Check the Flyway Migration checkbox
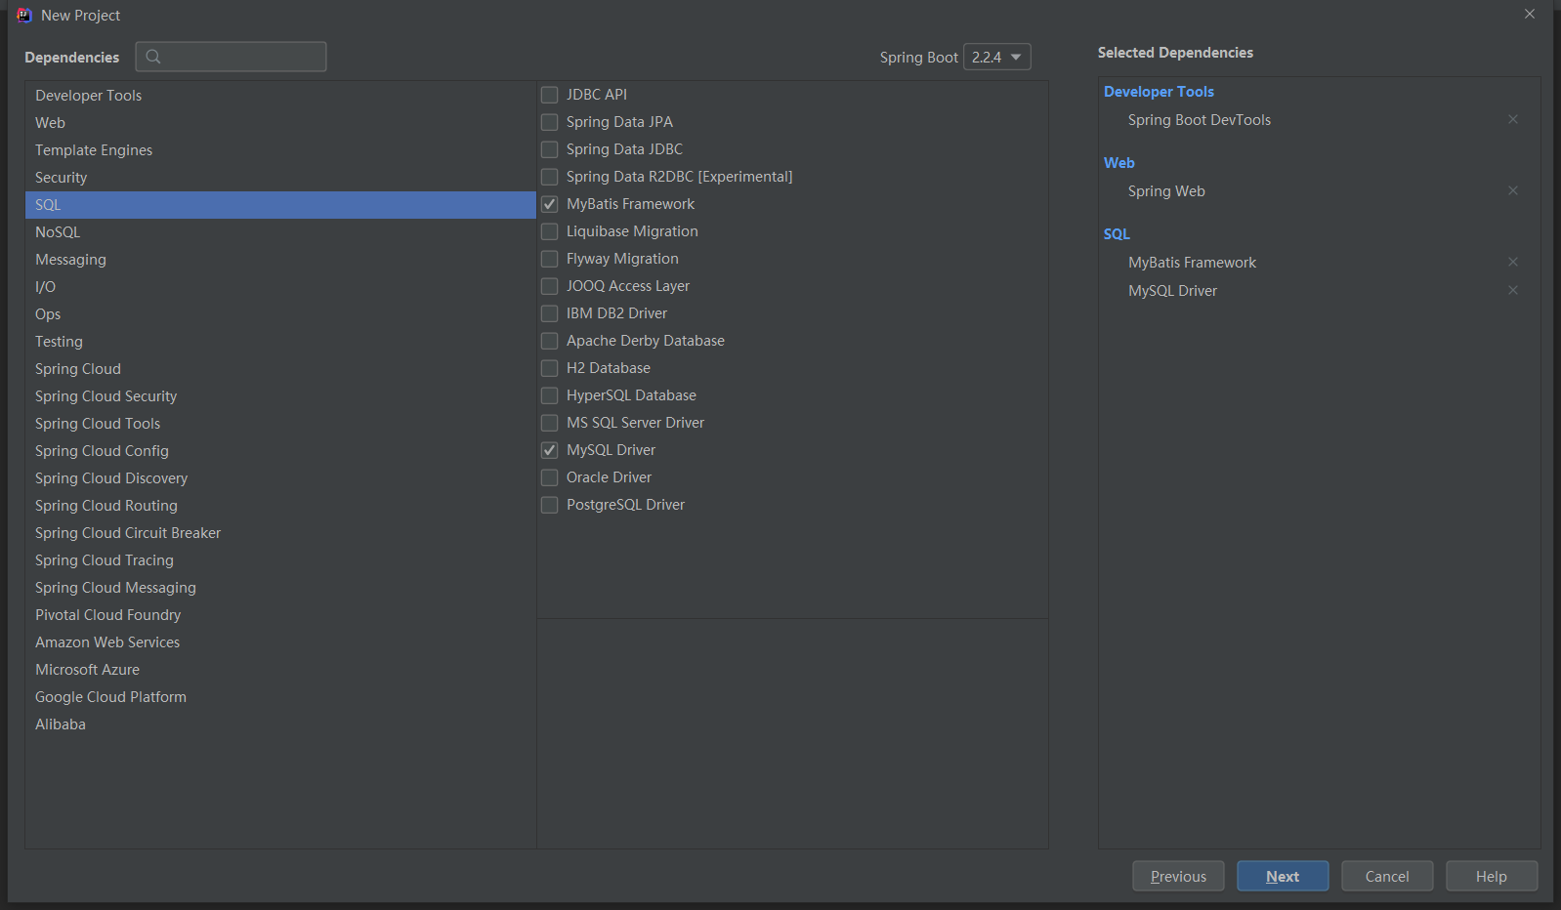 coord(550,259)
